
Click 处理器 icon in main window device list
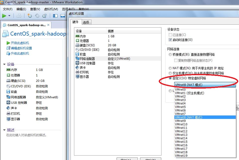point(8,75)
